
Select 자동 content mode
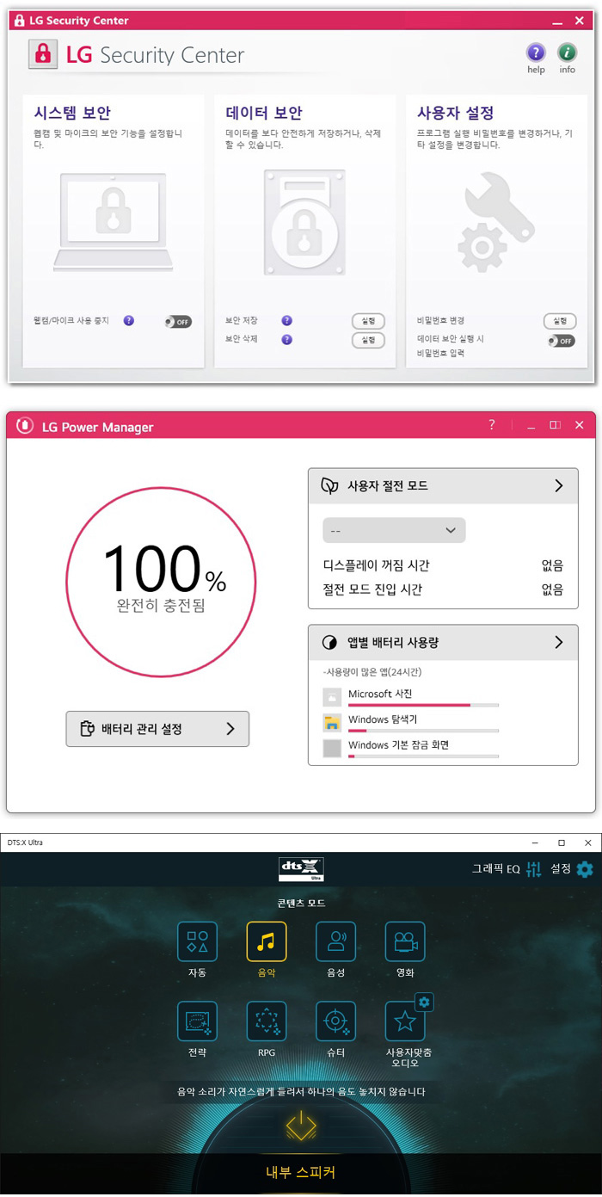[x=197, y=941]
